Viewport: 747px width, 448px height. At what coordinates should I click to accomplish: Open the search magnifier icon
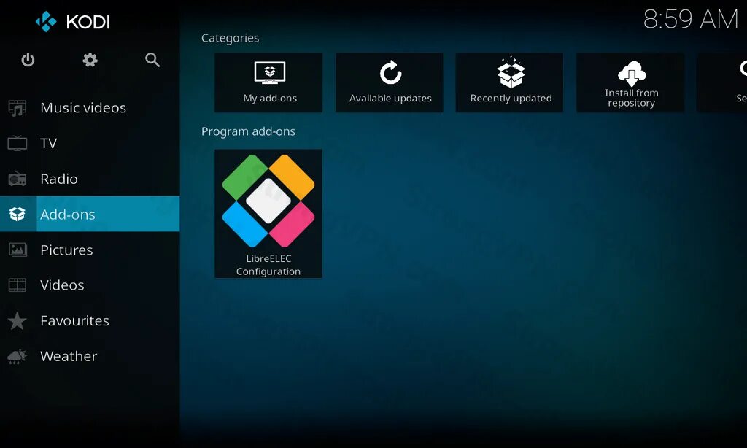tap(152, 60)
